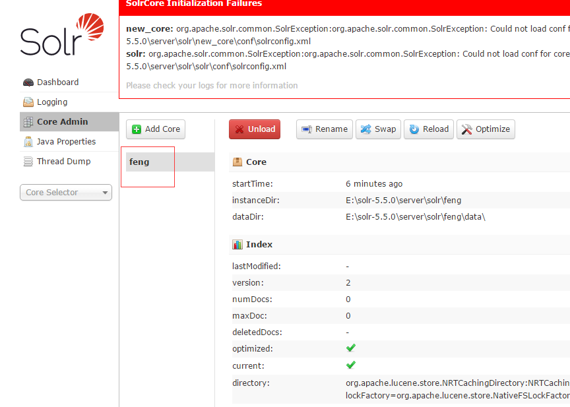Screen dimensions: 570x407
Task: Open the Dashboard page
Action: [69, 82]
